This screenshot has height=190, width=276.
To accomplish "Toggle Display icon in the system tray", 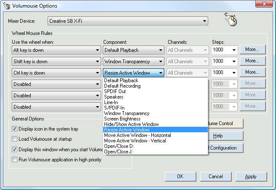I will pos(15,129).
